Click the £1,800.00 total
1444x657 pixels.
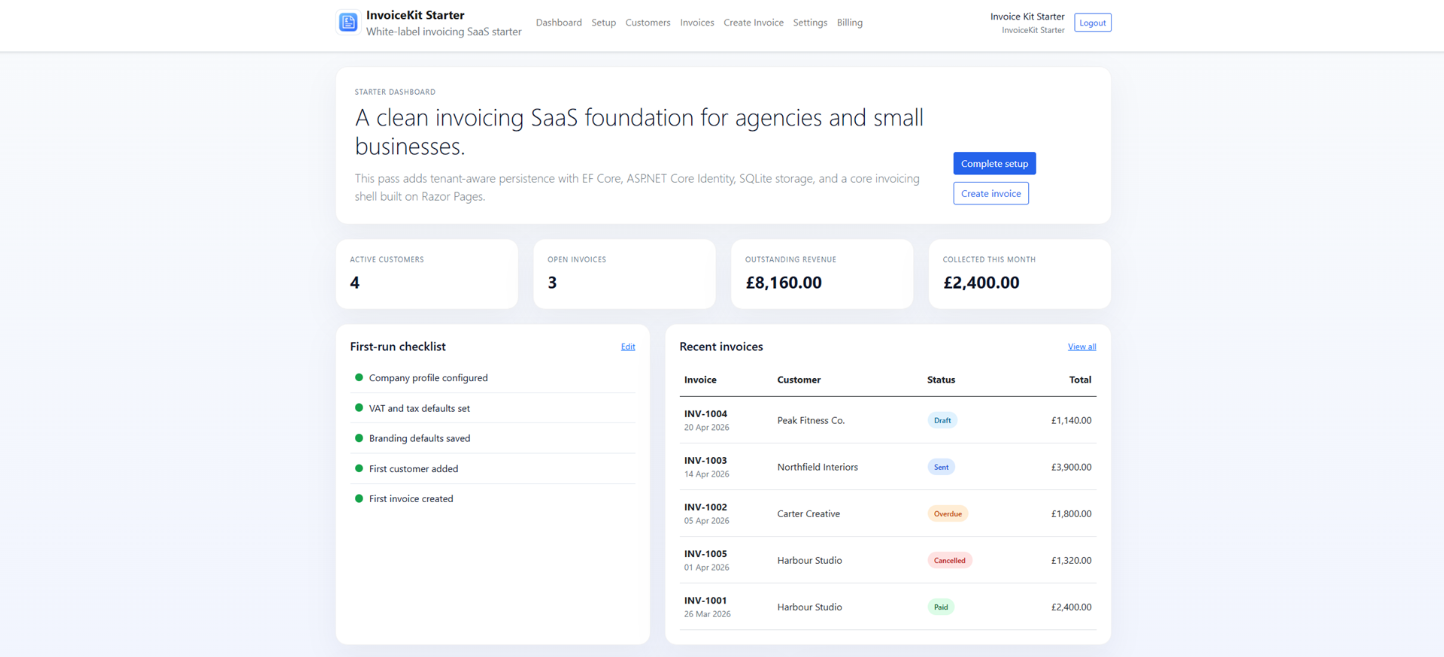[1071, 513]
